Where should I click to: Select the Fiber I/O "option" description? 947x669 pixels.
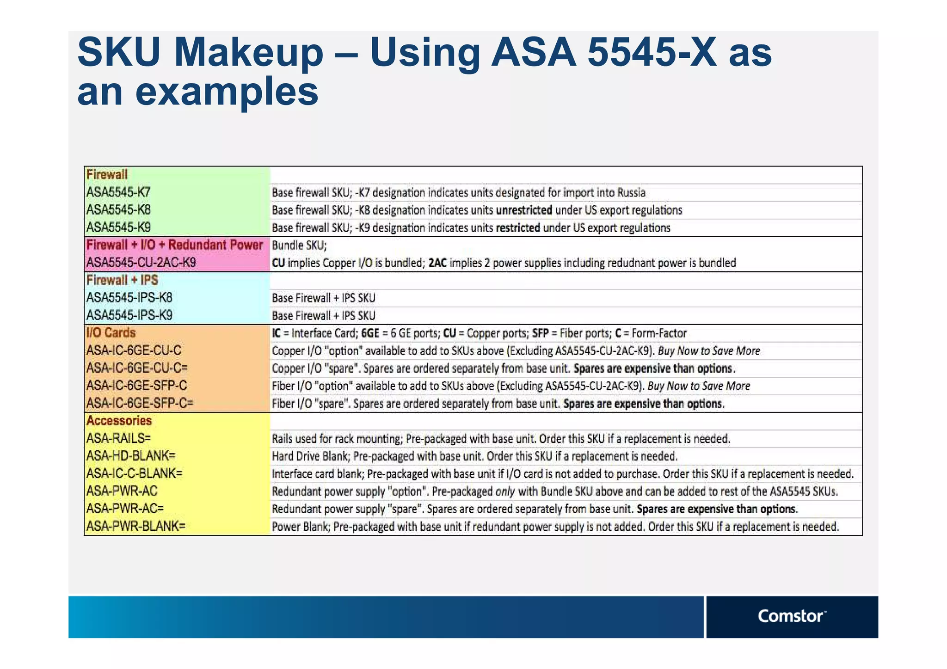pyautogui.click(x=511, y=386)
